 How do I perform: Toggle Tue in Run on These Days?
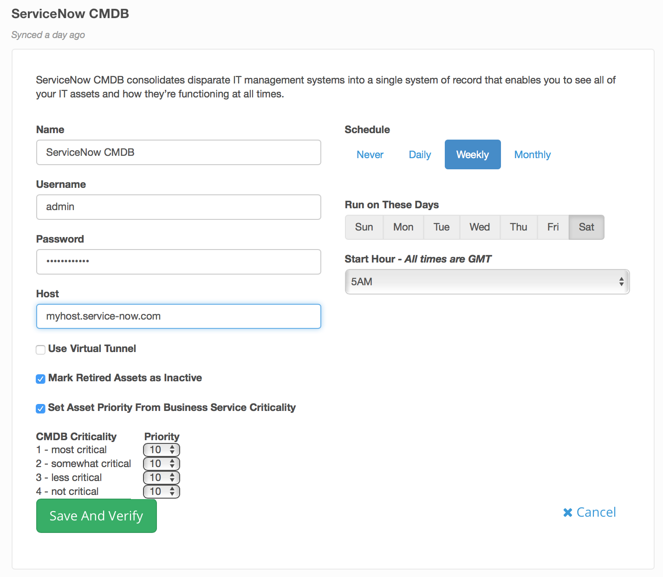tap(442, 227)
